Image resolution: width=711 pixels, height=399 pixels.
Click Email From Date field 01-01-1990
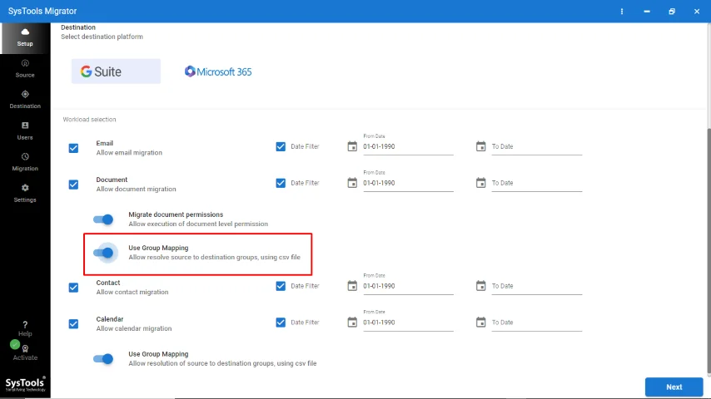pyautogui.click(x=408, y=147)
